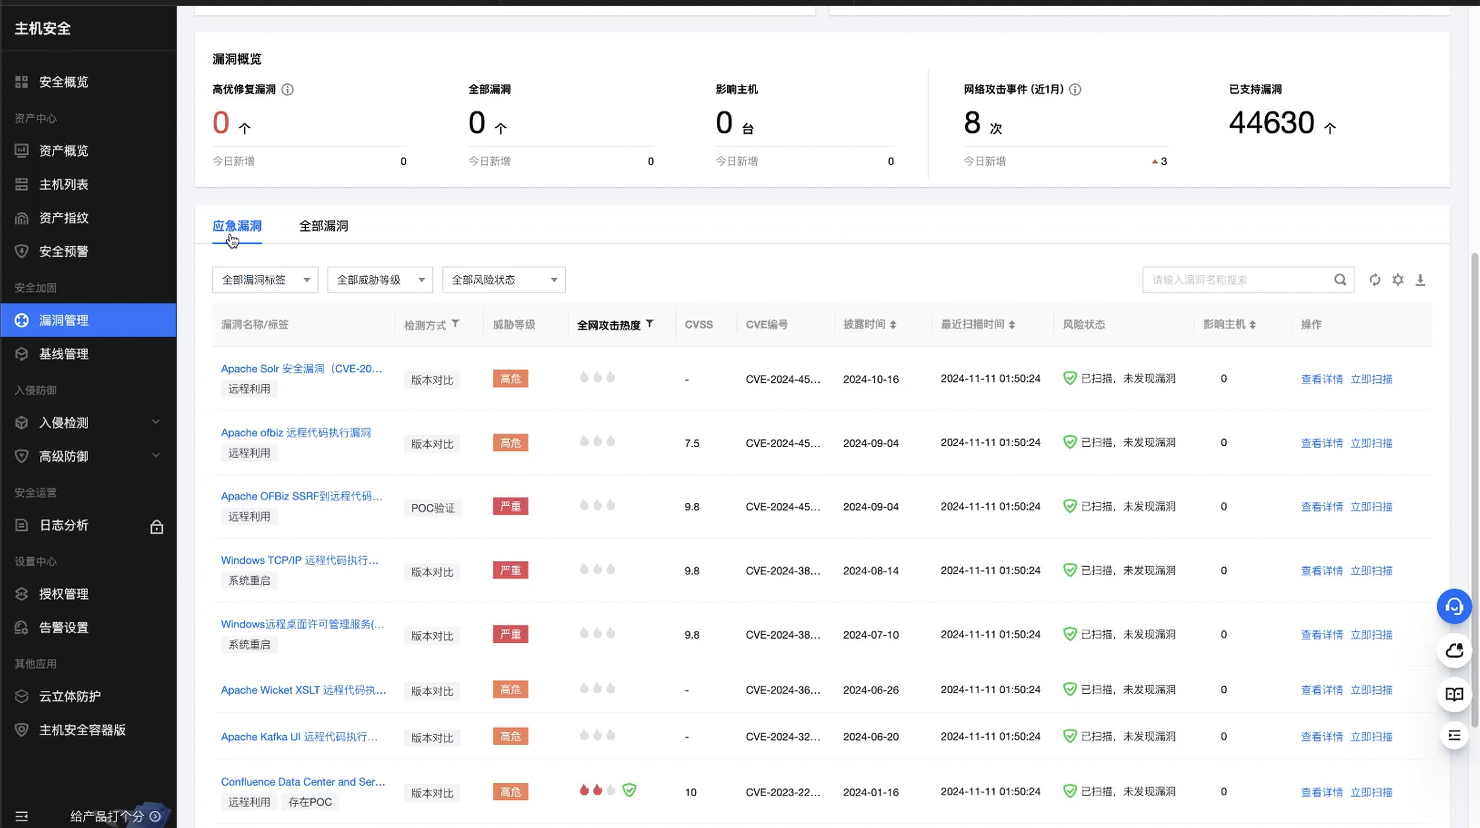The height and width of the screenshot is (828, 1480).
Task: Click info icon beside 网络攻击事件
Action: point(1074,89)
